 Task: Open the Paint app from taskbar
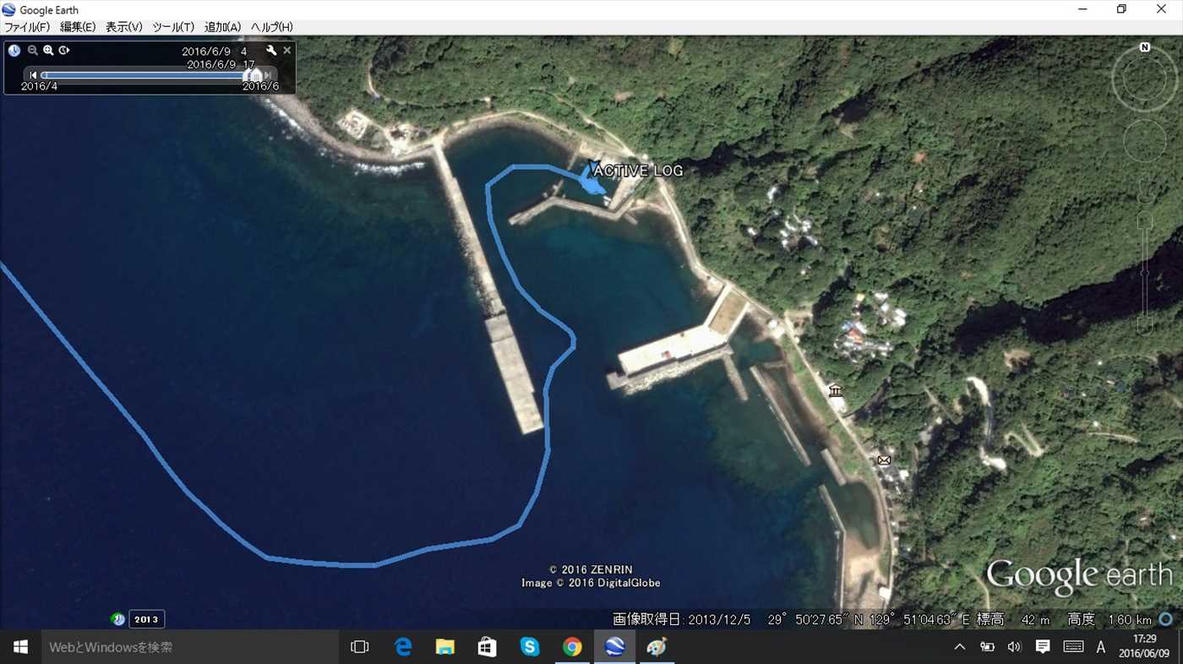657,647
